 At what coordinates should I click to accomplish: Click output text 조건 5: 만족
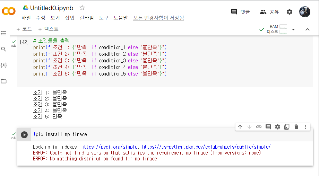48,116
